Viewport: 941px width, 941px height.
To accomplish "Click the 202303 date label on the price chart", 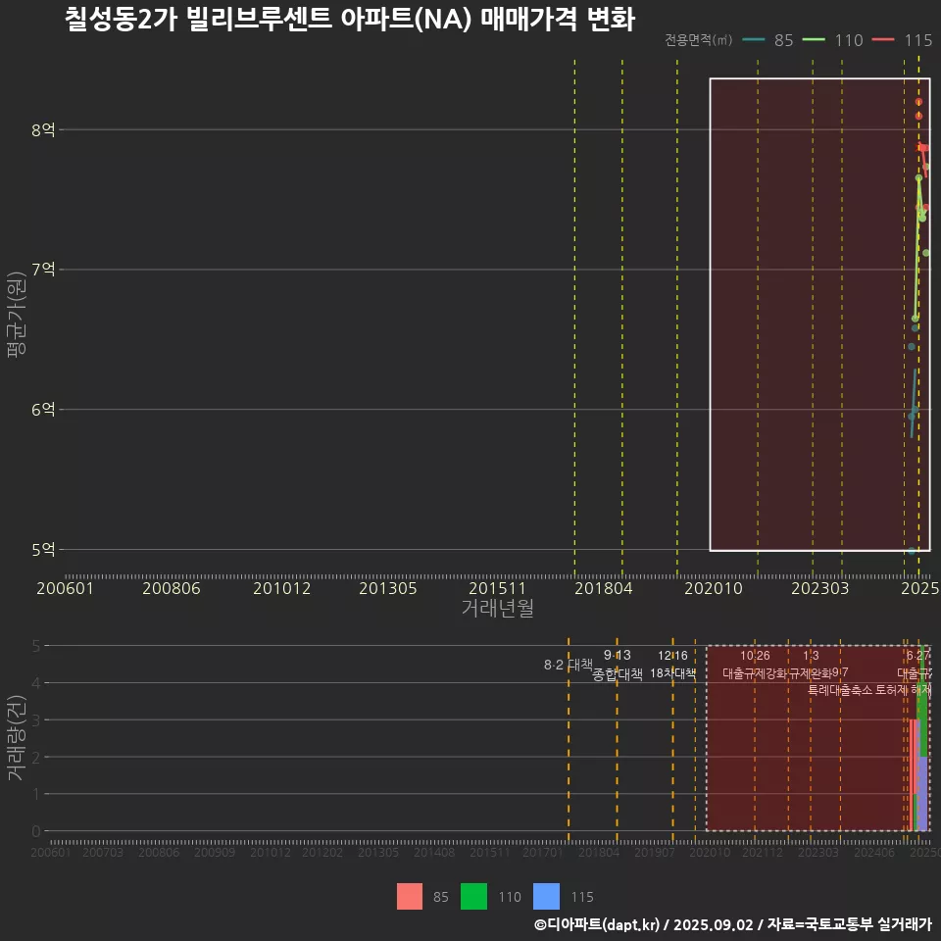I will pos(819,588).
